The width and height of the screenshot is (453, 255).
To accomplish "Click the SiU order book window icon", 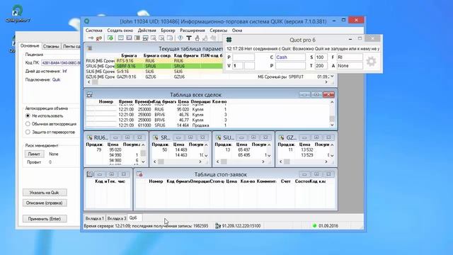I will (219, 137).
